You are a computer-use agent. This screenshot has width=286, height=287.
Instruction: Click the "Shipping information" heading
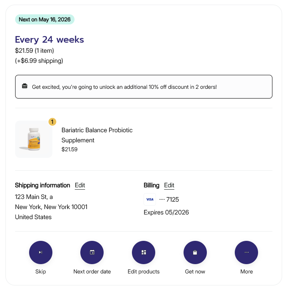(x=42, y=185)
